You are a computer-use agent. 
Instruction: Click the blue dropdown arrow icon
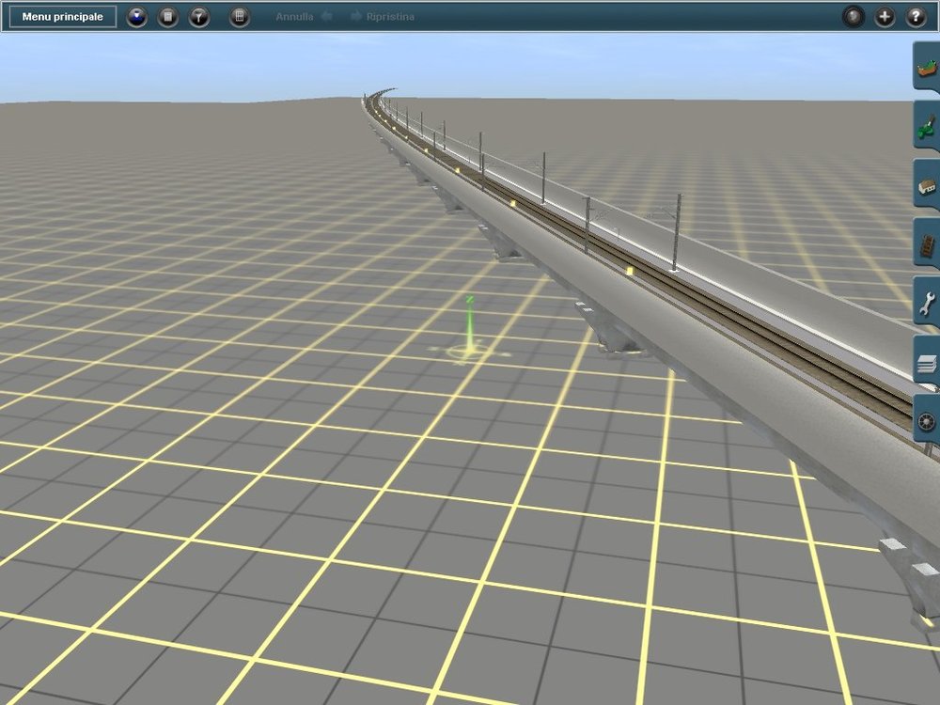point(137,17)
